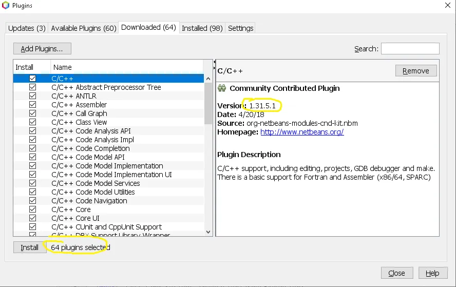
Task: Click the Plugin Description heading
Action: tap(249, 155)
